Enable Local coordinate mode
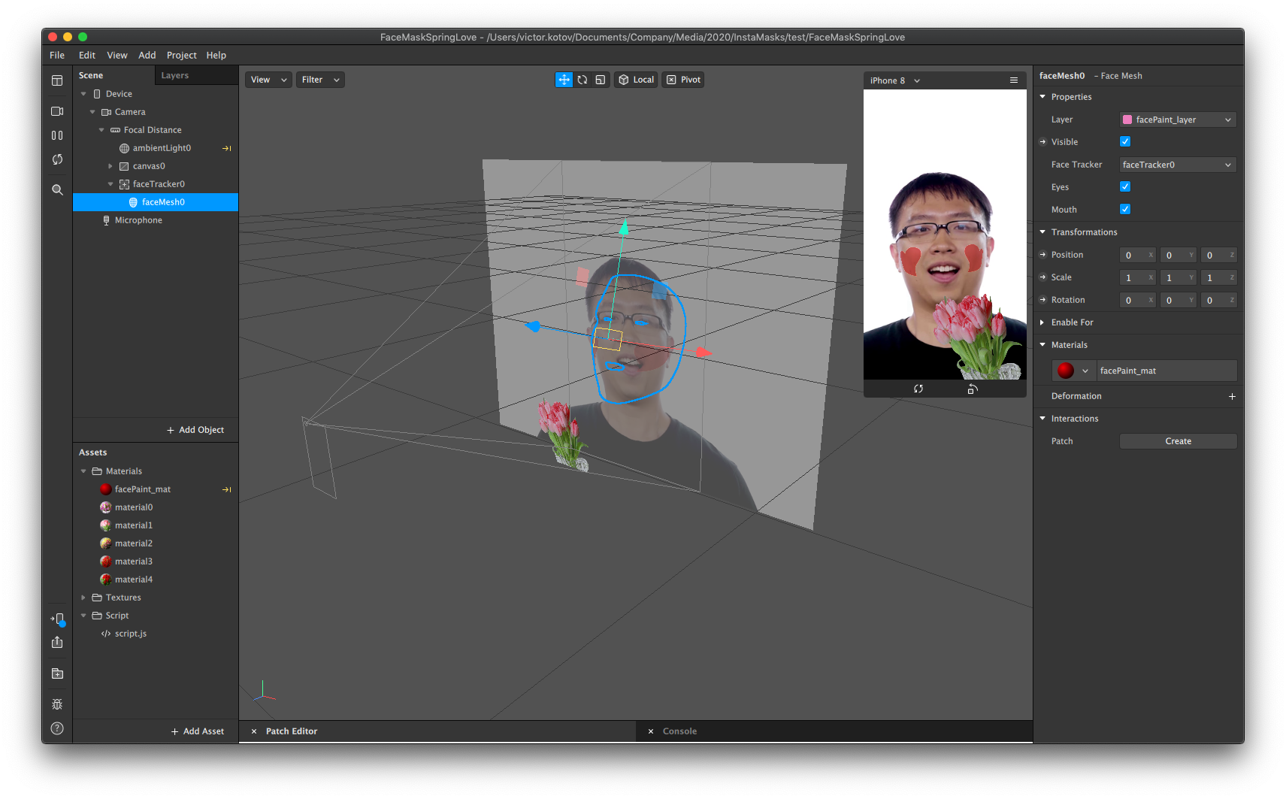Screen dimensions: 1286x799 click(636, 79)
